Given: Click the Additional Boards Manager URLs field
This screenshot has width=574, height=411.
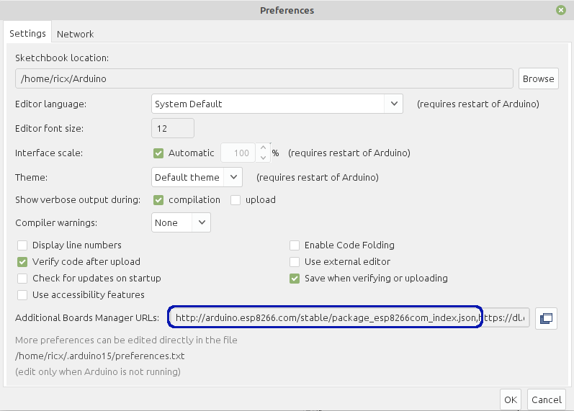Looking at the screenshot, I should coord(349,317).
